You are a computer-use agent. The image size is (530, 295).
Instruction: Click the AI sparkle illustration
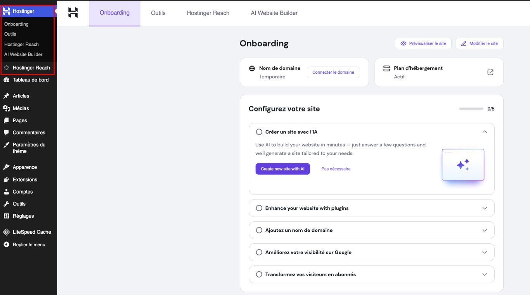pyautogui.click(x=463, y=165)
